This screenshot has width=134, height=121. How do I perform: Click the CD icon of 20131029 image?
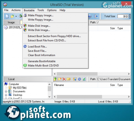(6, 27)
